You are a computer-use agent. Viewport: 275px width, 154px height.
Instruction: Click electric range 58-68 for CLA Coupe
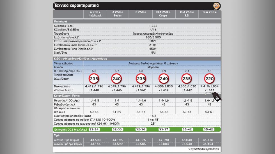click(x=164, y=112)
